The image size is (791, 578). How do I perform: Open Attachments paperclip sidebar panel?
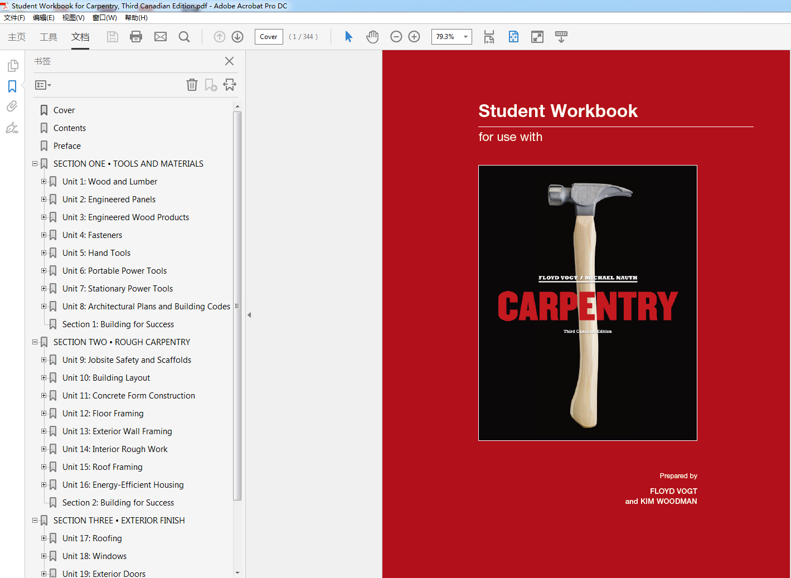coord(12,106)
